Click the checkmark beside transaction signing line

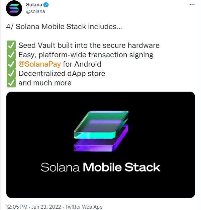click(11, 55)
